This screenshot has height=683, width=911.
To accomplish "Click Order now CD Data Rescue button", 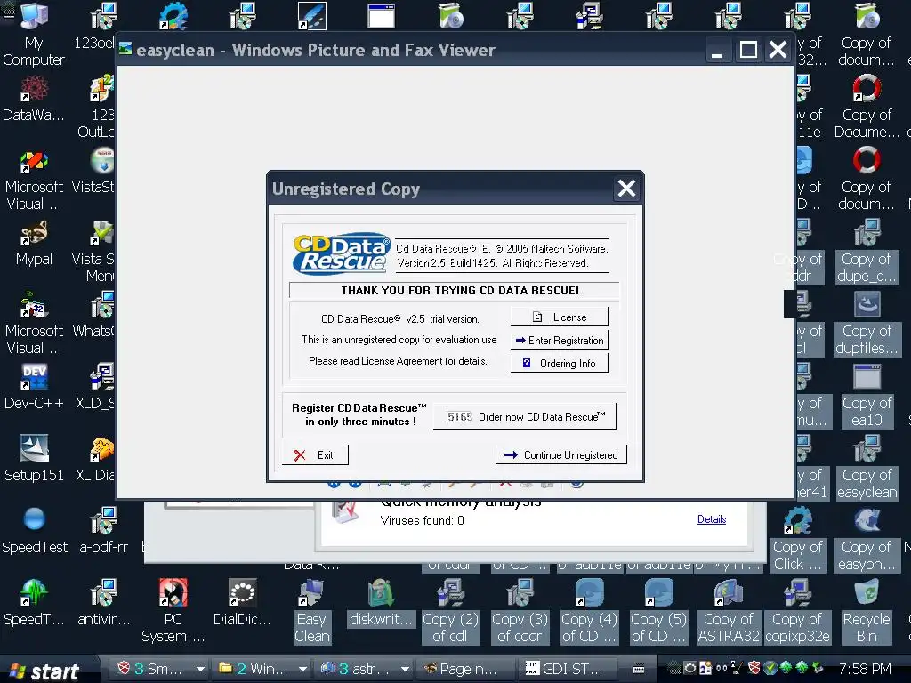I will [x=525, y=416].
